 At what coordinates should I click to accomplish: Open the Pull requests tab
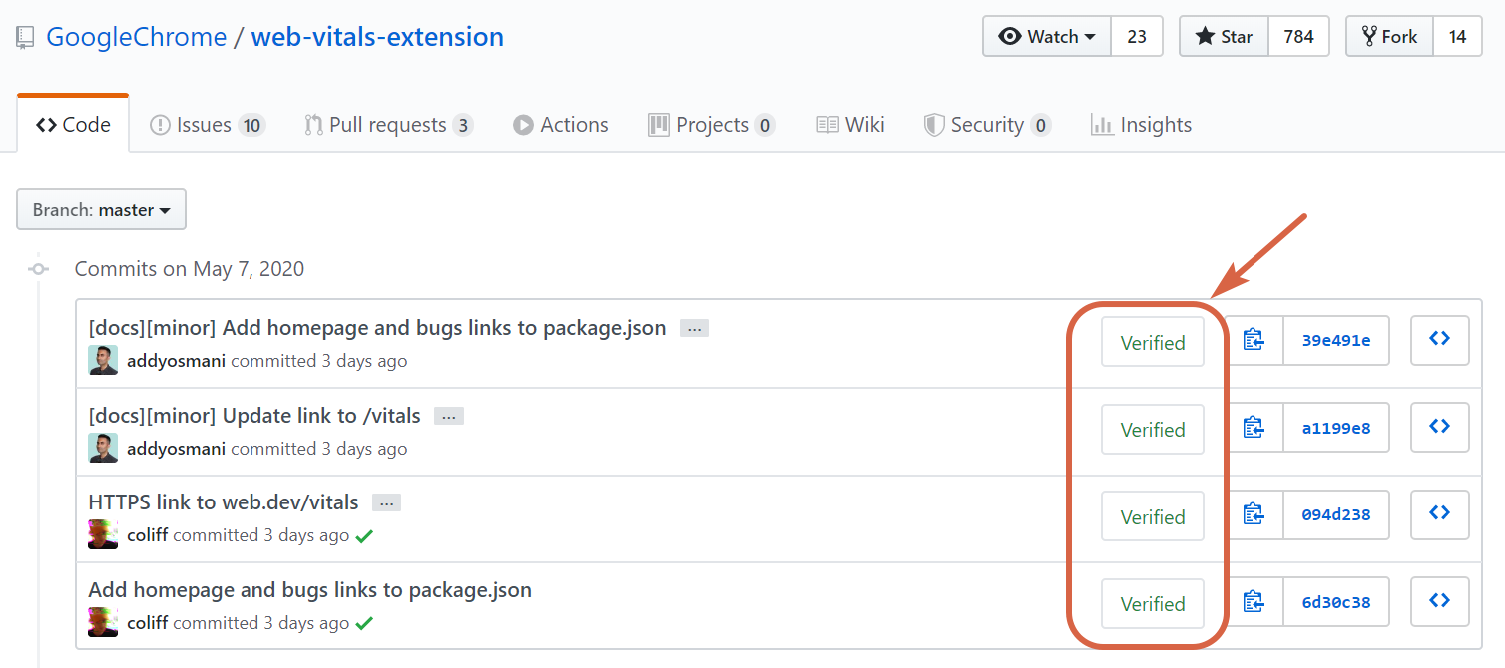coord(388,125)
